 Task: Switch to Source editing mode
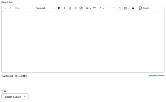click(144, 8)
